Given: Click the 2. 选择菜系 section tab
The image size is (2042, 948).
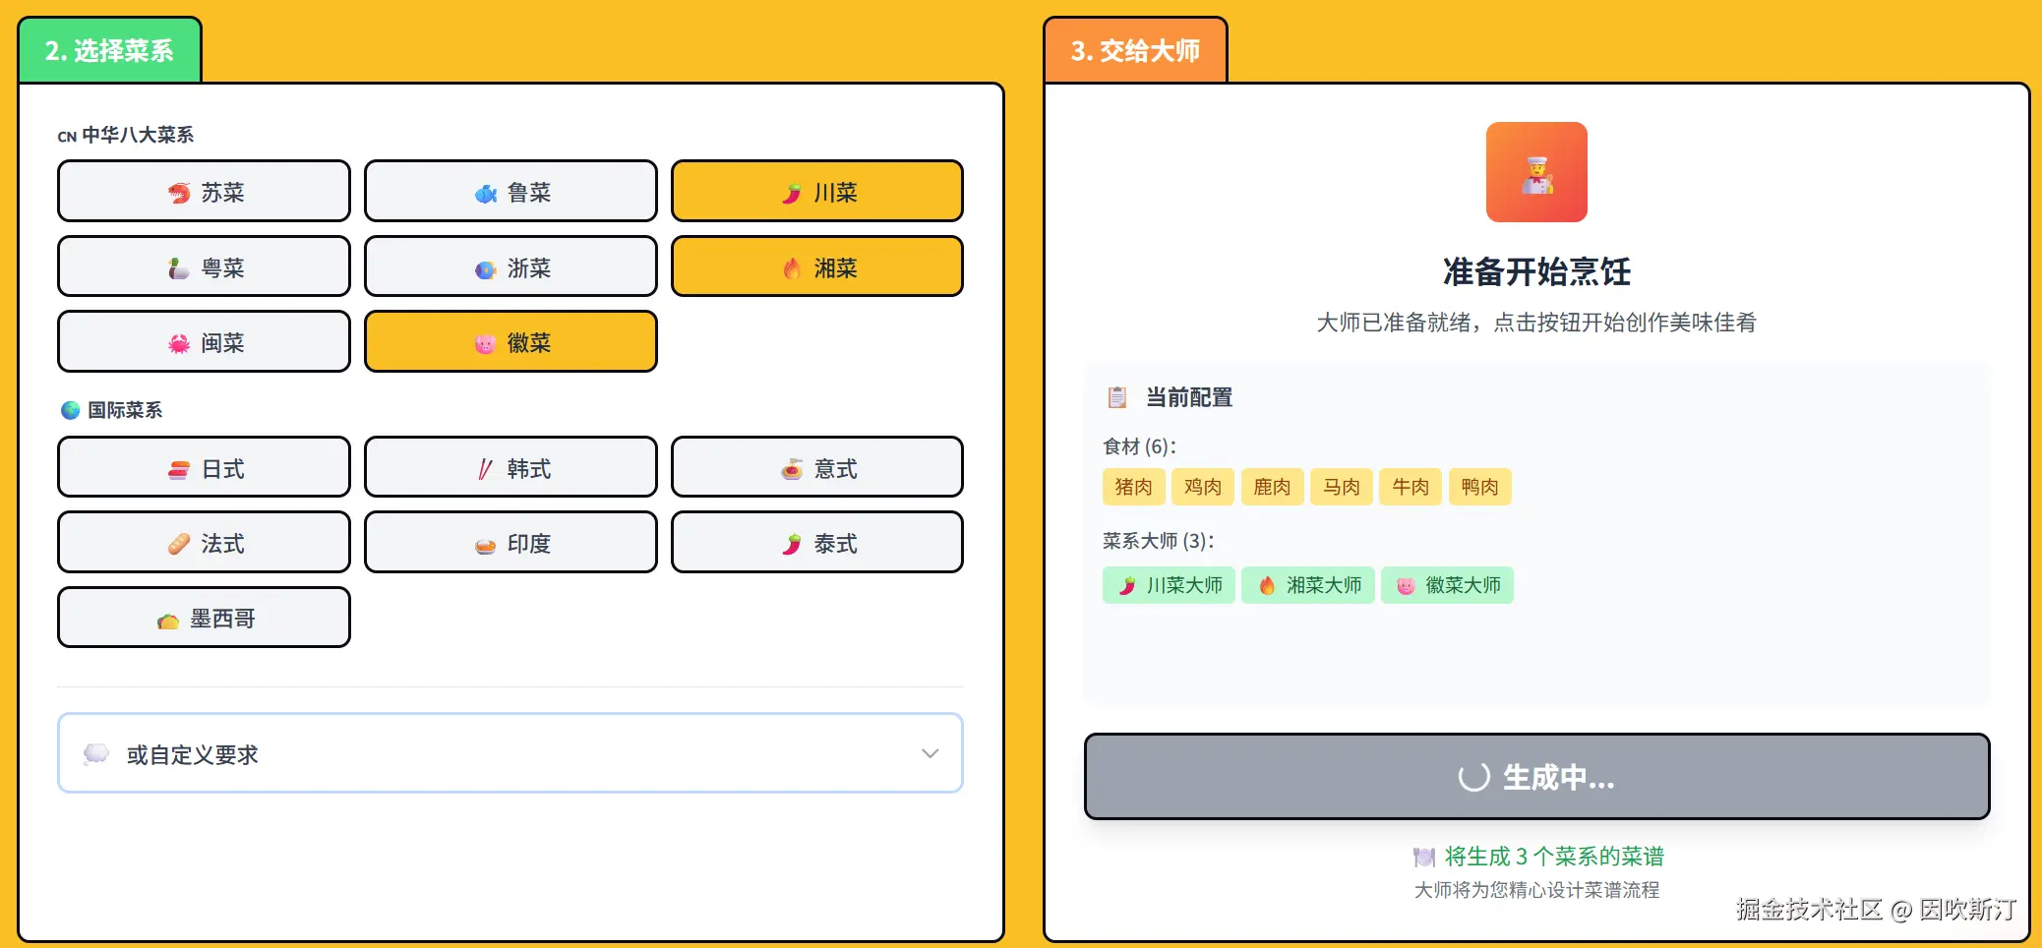Looking at the screenshot, I should pyautogui.click(x=109, y=47).
